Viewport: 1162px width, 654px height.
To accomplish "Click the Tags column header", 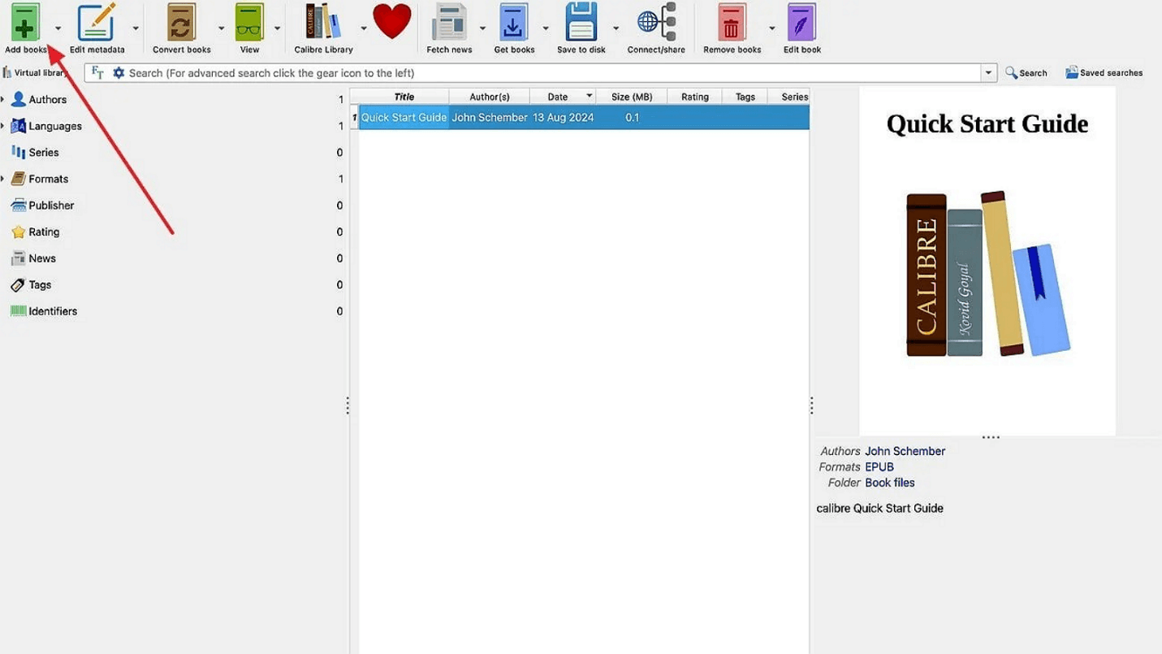I will pyautogui.click(x=745, y=97).
